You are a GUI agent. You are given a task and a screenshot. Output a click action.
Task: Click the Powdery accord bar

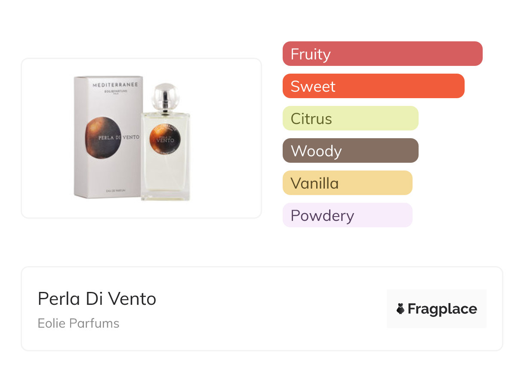point(347,215)
